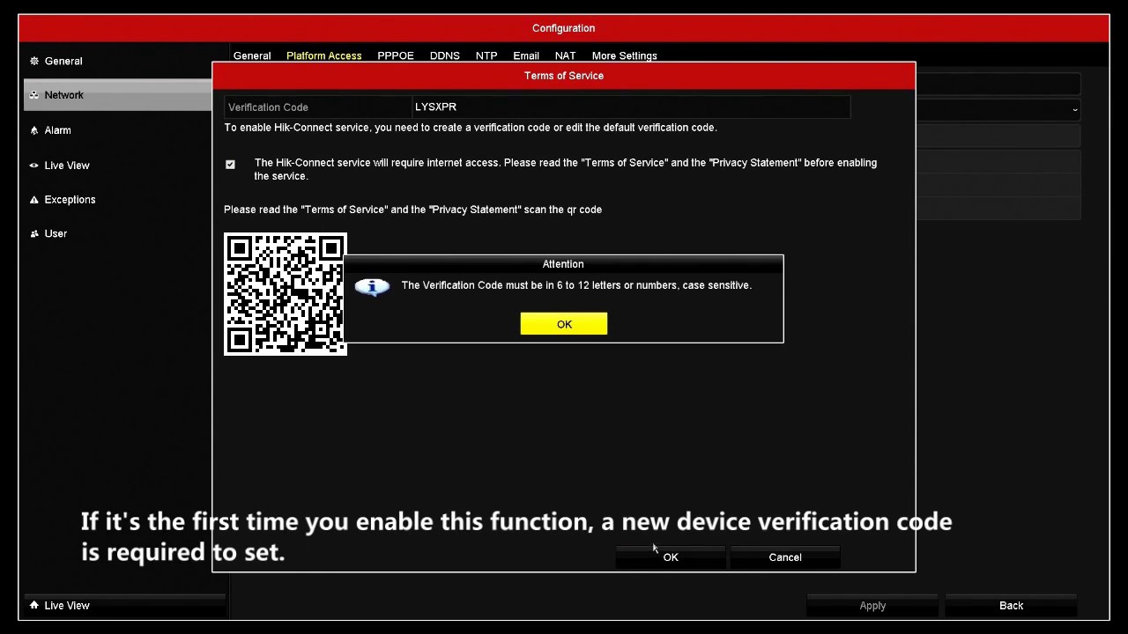The height and width of the screenshot is (634, 1128).
Task: Open the General tab
Action: [252, 55]
